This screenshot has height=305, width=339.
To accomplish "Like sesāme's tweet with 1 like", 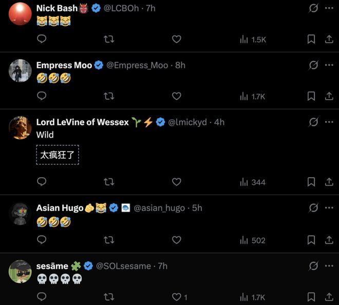I will coord(177,297).
